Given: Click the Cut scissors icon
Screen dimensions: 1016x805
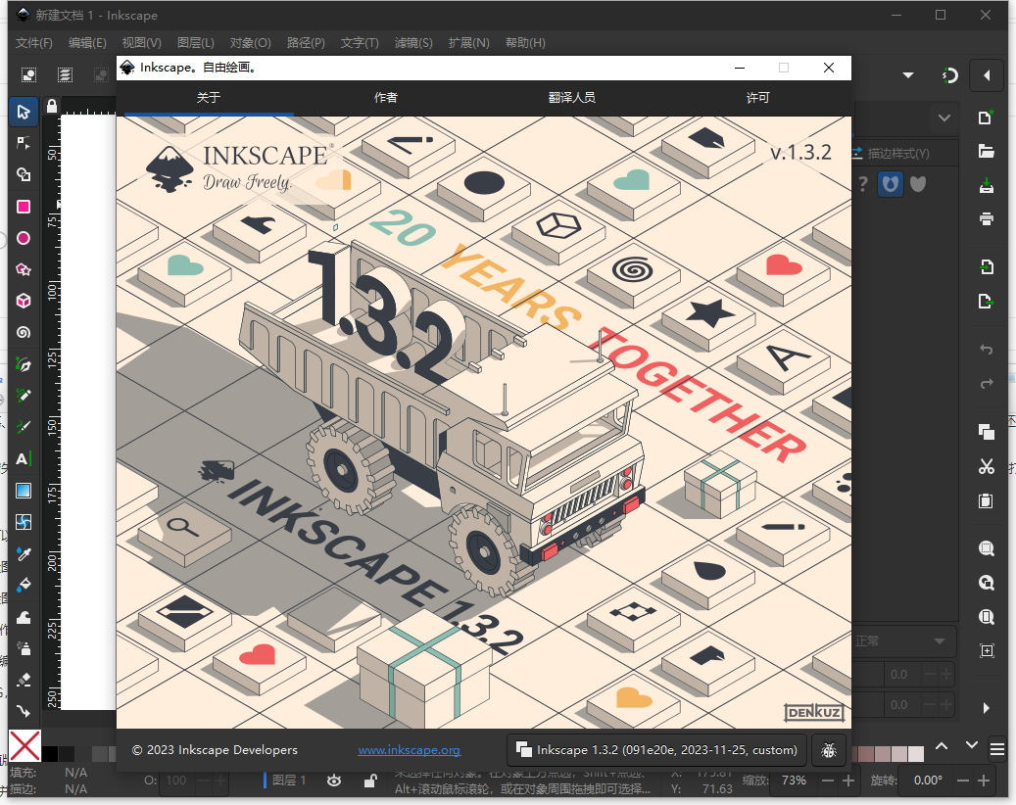Looking at the screenshot, I should click(x=987, y=466).
